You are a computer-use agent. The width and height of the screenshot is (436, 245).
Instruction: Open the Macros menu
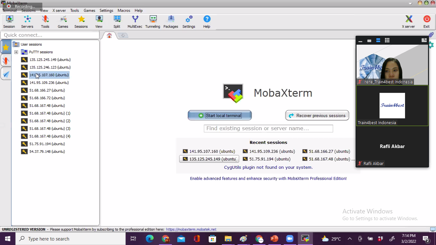point(124,11)
